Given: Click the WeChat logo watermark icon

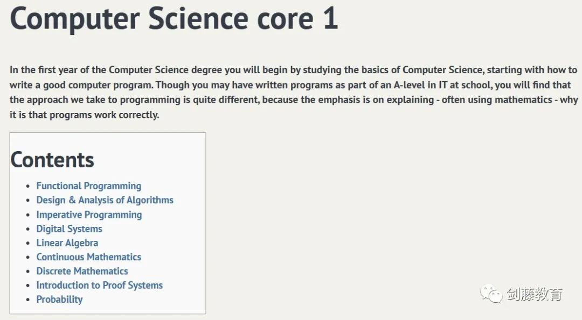Looking at the screenshot, I should coord(491,294).
